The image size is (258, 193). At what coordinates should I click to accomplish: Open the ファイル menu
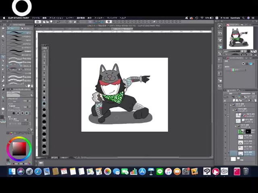coord(36,18)
